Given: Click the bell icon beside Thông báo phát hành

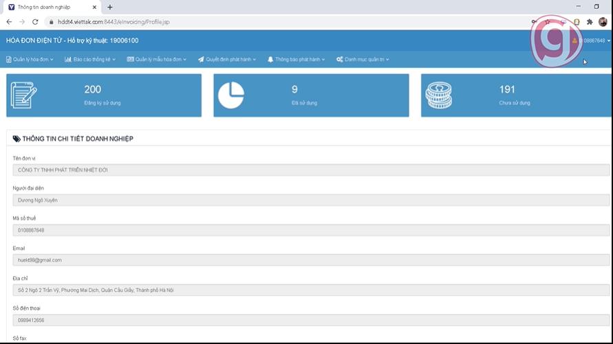Looking at the screenshot, I should [x=270, y=59].
